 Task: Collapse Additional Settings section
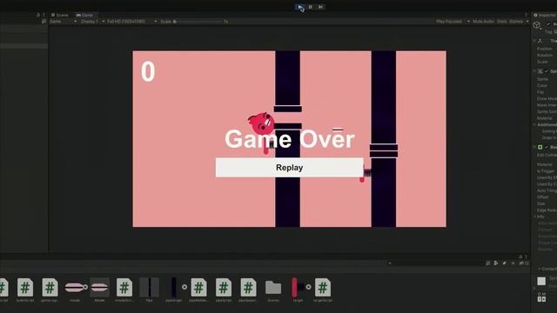pyautogui.click(x=534, y=124)
